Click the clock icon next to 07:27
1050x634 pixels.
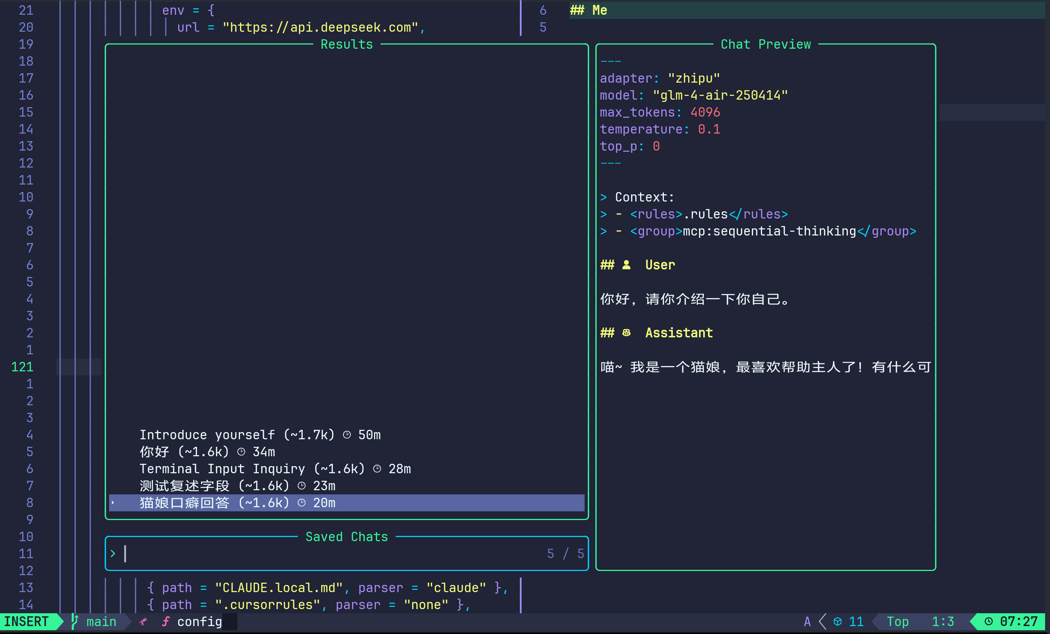click(988, 622)
